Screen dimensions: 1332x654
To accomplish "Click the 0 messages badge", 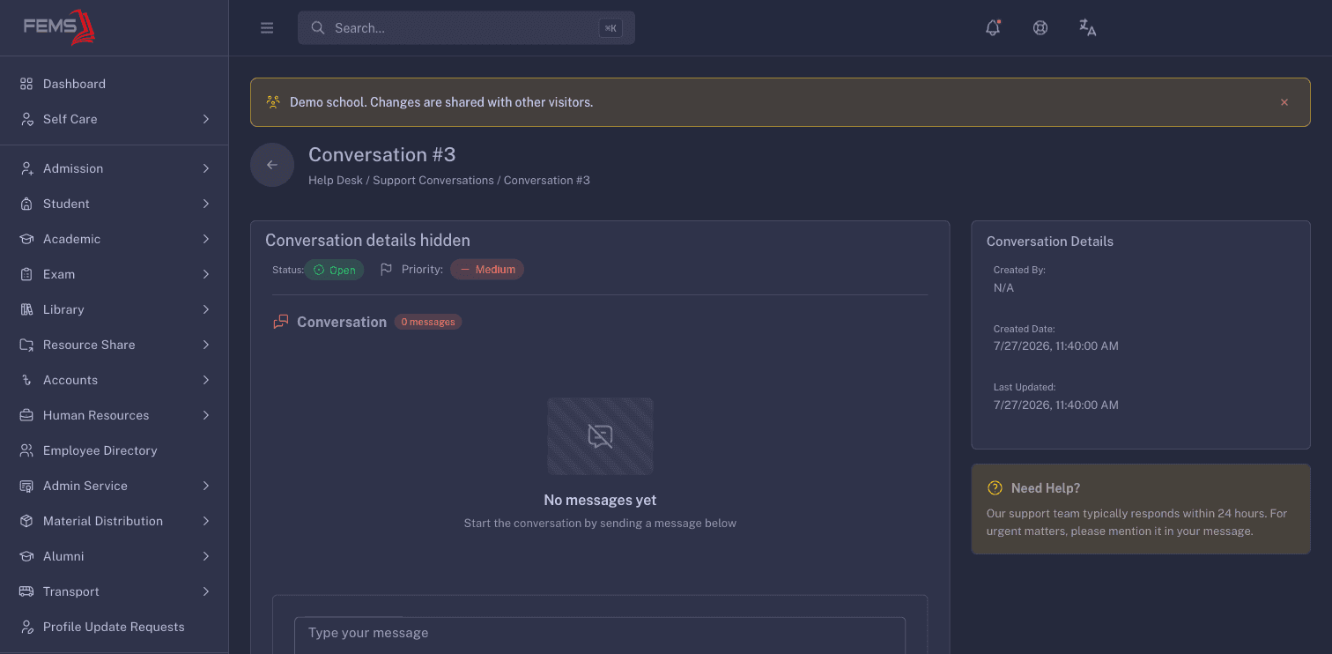I will [428, 322].
